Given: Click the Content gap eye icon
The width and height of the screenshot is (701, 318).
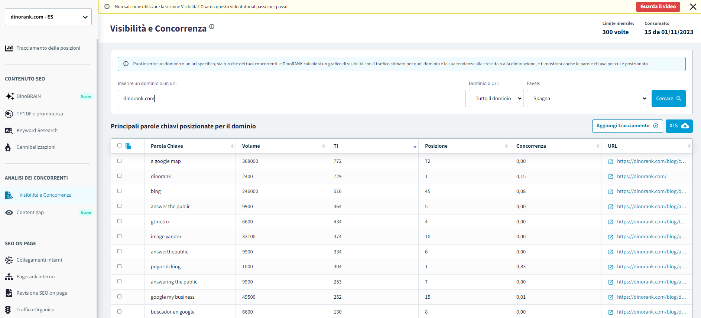Looking at the screenshot, I should tap(9, 213).
